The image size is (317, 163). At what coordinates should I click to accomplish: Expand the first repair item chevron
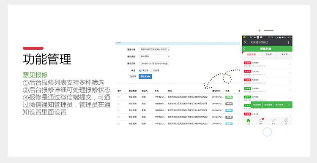[x=290, y=64]
